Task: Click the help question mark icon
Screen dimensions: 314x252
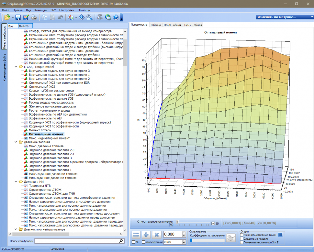Action: (x=115, y=17)
